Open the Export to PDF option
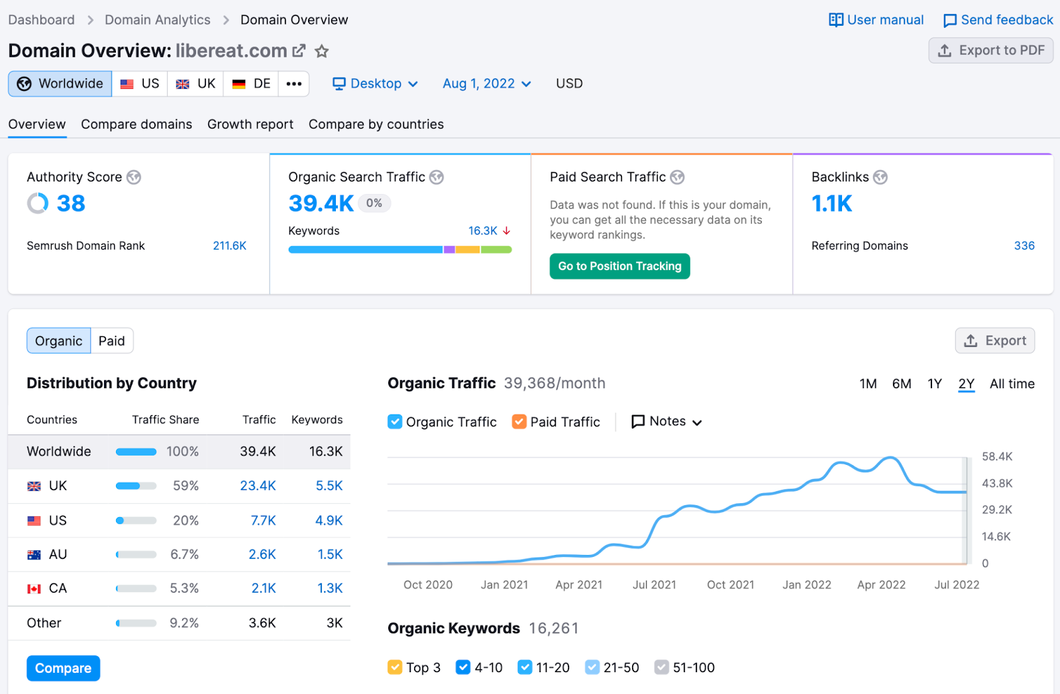Viewport: 1060px width, 694px height. click(990, 50)
